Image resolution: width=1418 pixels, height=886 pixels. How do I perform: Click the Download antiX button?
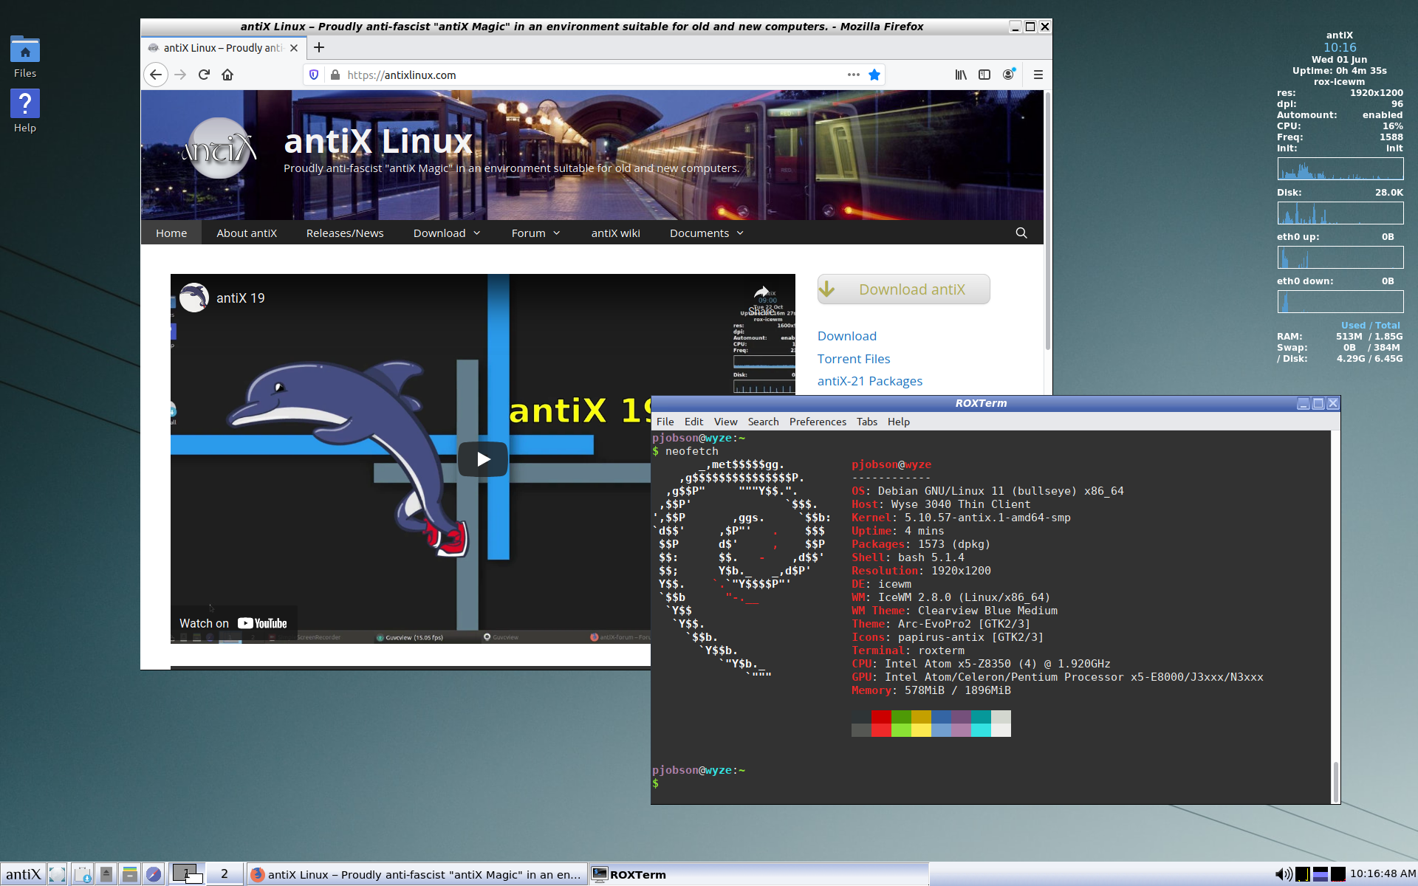[903, 289]
